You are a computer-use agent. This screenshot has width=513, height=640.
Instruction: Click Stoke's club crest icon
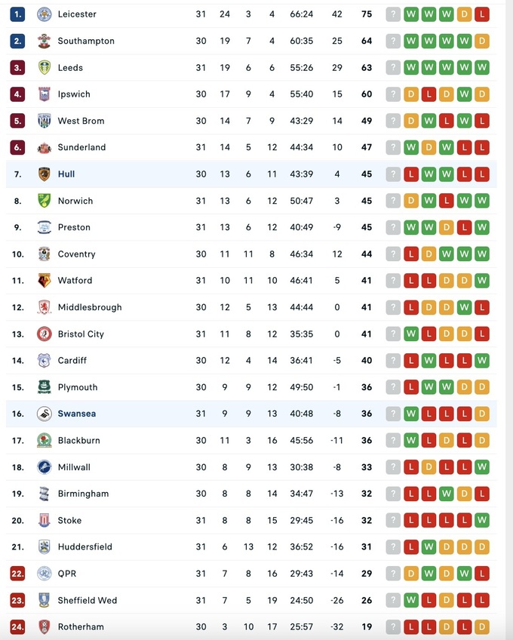click(45, 521)
